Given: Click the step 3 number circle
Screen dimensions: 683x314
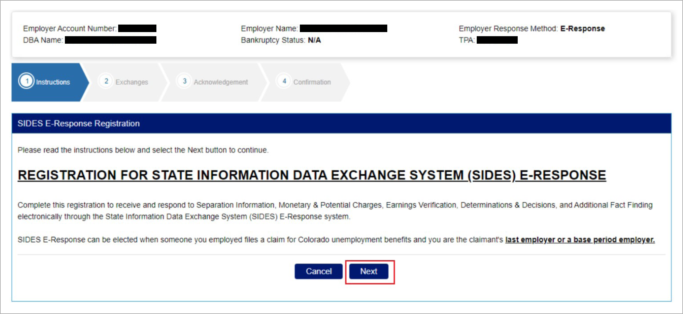Looking at the screenshot, I should point(184,81).
